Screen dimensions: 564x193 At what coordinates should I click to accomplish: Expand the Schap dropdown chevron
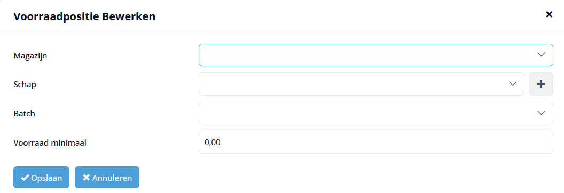coord(512,84)
